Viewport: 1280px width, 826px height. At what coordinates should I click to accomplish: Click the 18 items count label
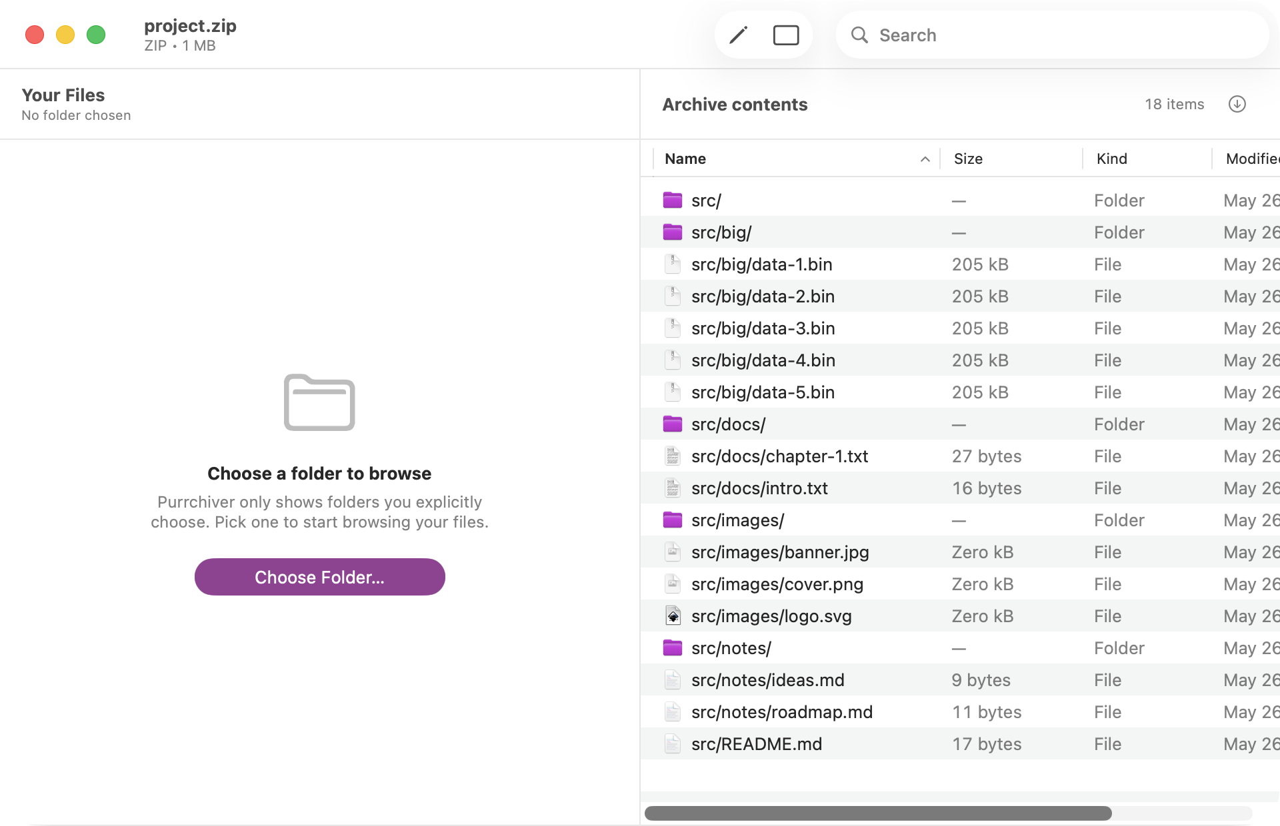point(1175,104)
